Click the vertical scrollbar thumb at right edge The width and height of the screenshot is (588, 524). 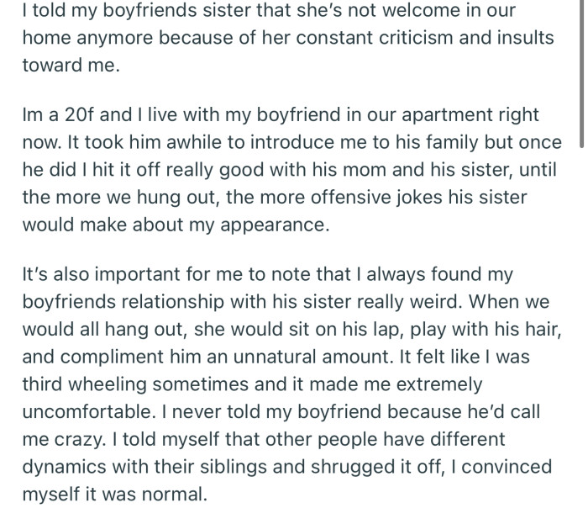coord(581,73)
